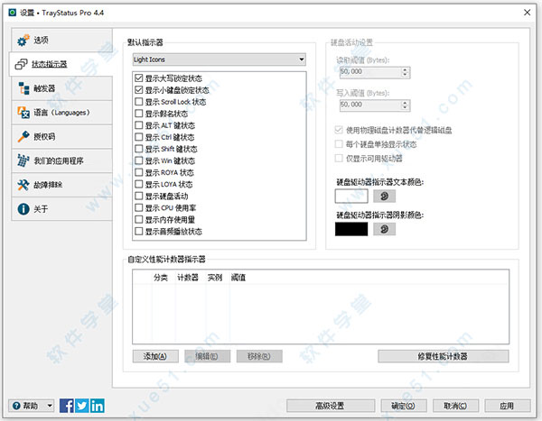Select the 状态指示器 page
This screenshot has width=542, height=421.
(61, 64)
